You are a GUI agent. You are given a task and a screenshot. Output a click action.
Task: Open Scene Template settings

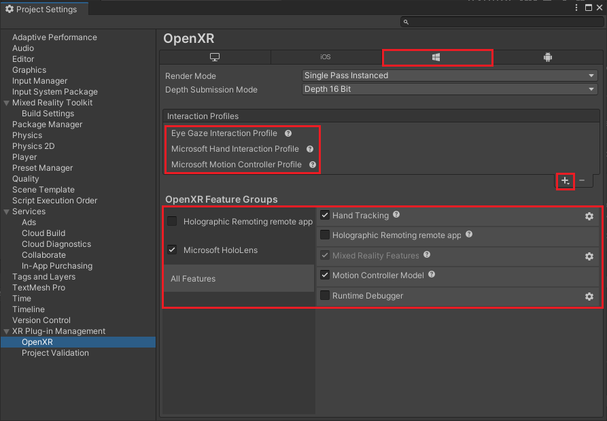pos(43,189)
